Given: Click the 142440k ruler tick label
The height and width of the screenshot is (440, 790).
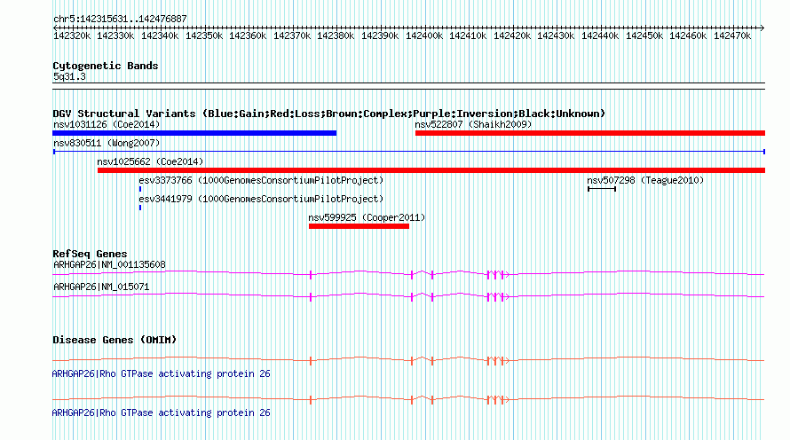Looking at the screenshot, I should (x=600, y=35).
